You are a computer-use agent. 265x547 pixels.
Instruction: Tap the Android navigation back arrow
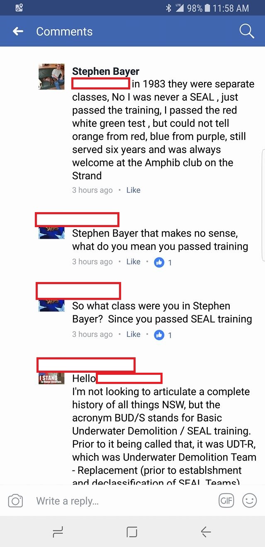pyautogui.click(x=206, y=532)
